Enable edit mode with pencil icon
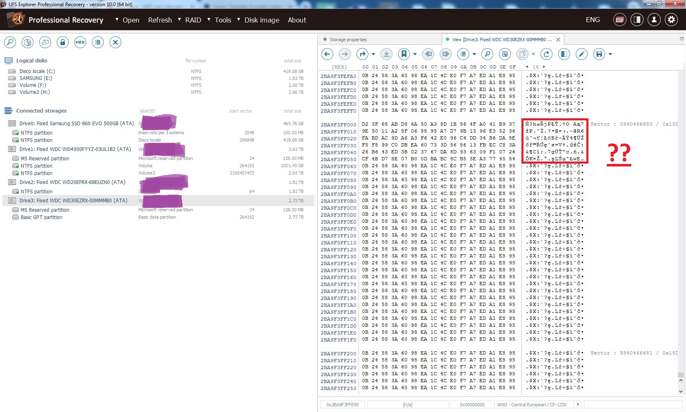Screen dimensions: 686x412 pos(582,54)
